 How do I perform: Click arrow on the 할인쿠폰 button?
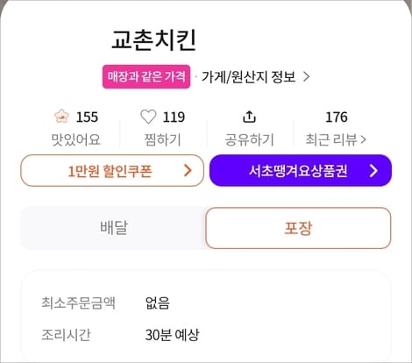(x=188, y=171)
